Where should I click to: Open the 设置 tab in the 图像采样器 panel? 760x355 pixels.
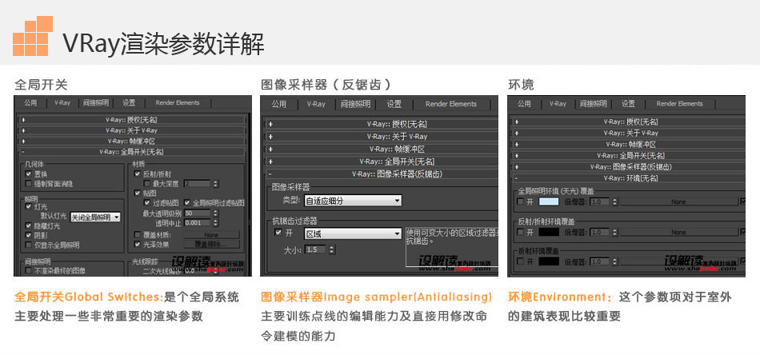394,104
